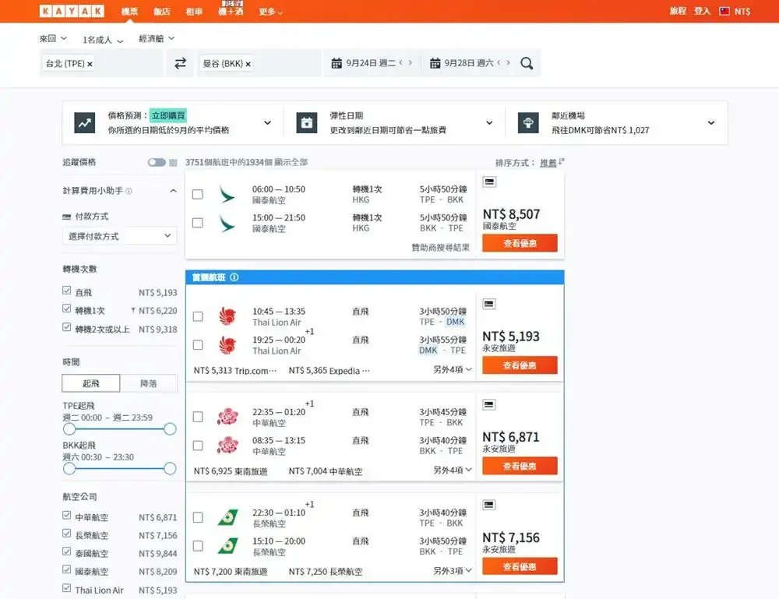Collapse the 計算費用小助手 section

[173, 191]
